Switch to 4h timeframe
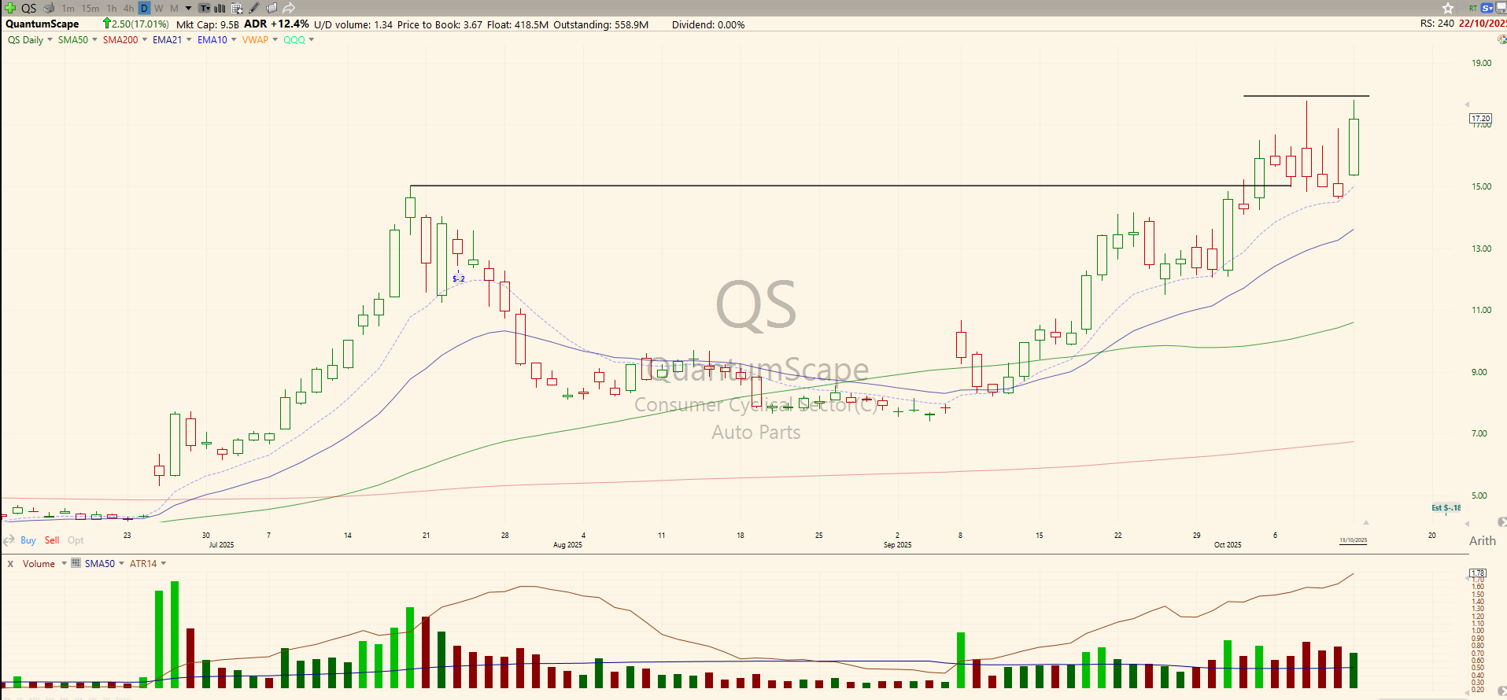The image size is (1507, 700). (128, 9)
